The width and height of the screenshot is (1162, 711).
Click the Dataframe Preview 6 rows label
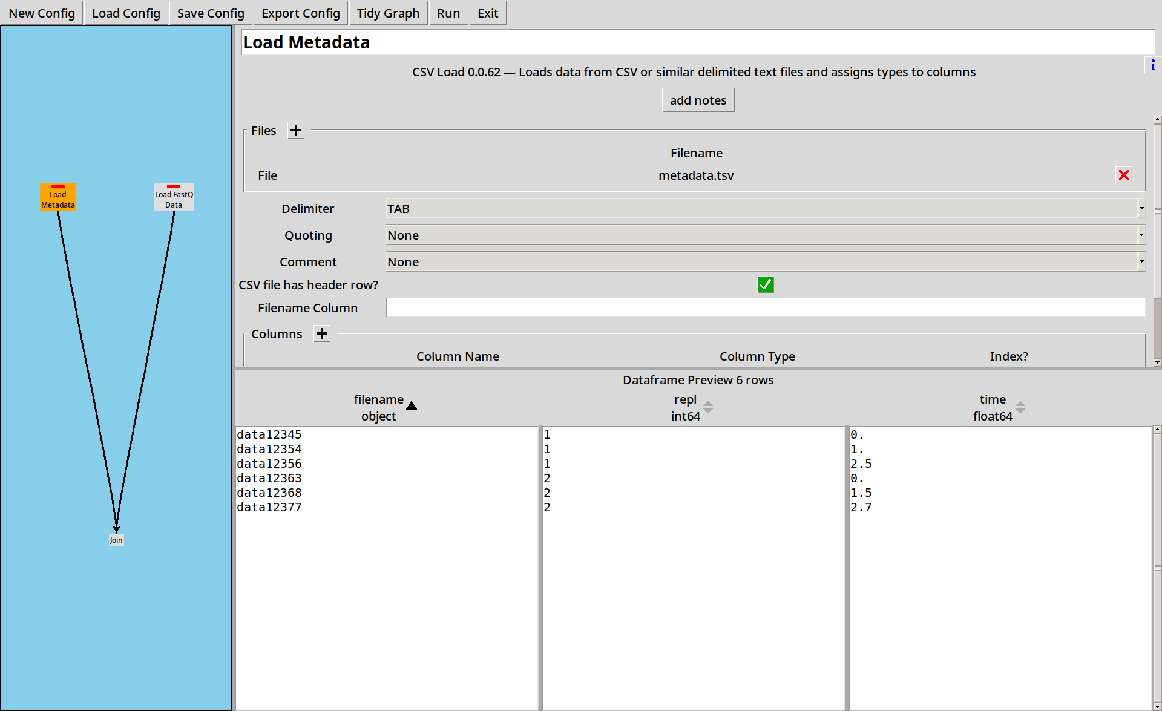click(x=698, y=380)
